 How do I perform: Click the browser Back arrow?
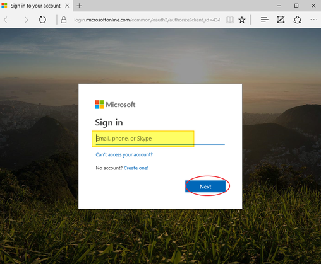click(7, 20)
